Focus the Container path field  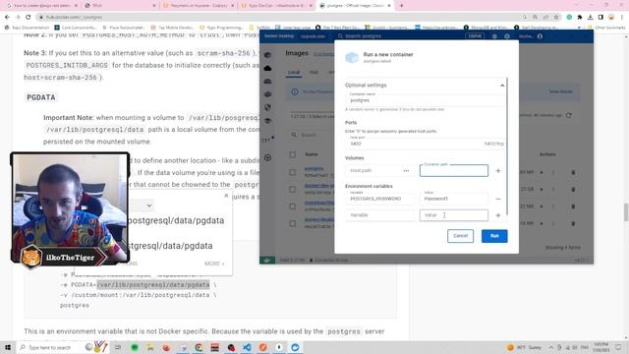point(454,170)
